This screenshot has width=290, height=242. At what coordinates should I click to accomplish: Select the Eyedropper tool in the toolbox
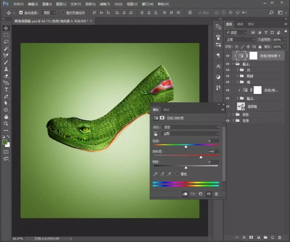(6, 55)
